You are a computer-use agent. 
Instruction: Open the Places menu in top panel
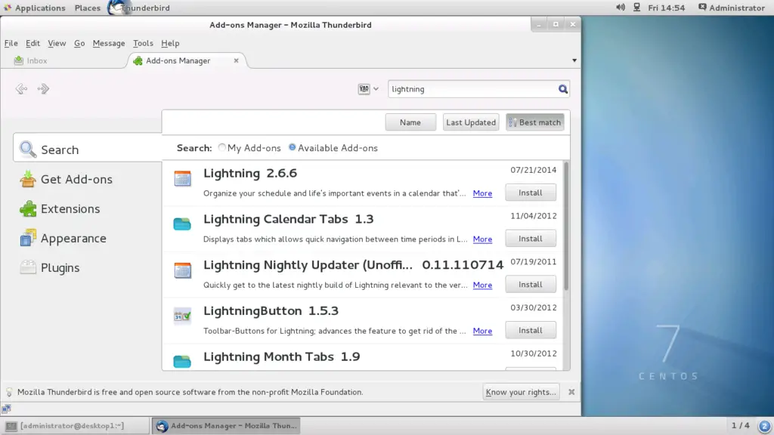pos(88,8)
